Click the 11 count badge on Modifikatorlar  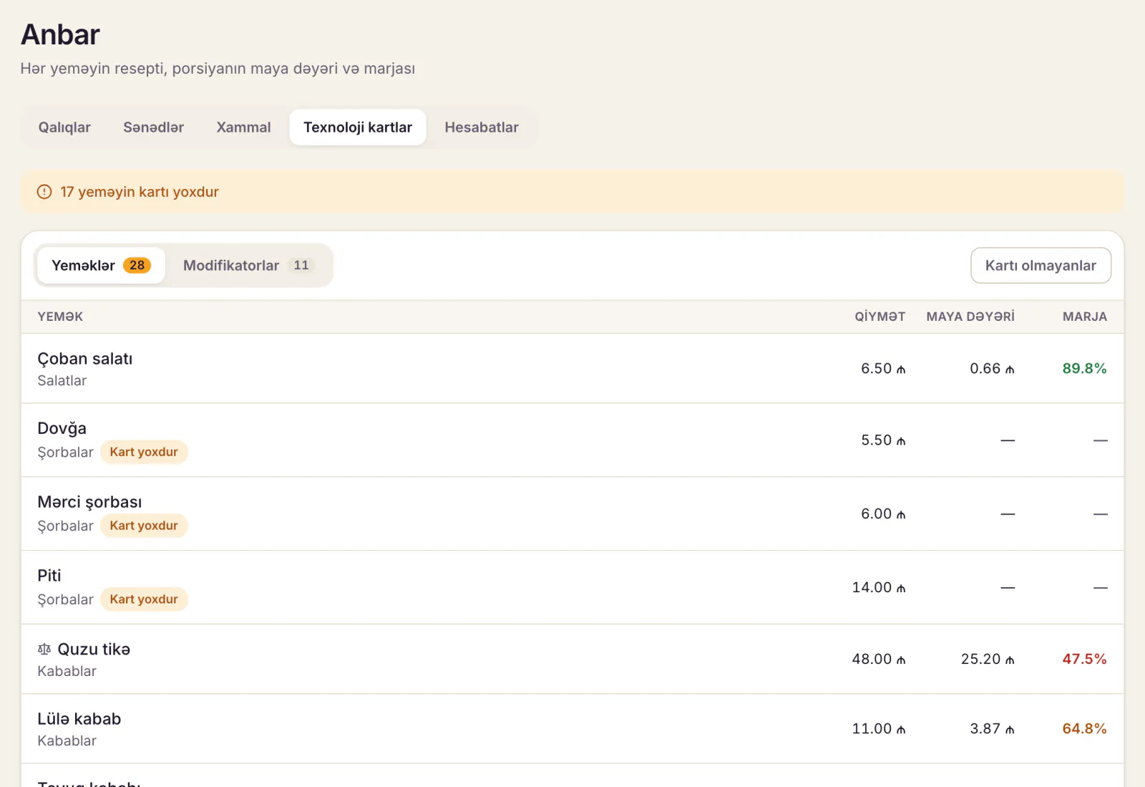click(x=301, y=266)
